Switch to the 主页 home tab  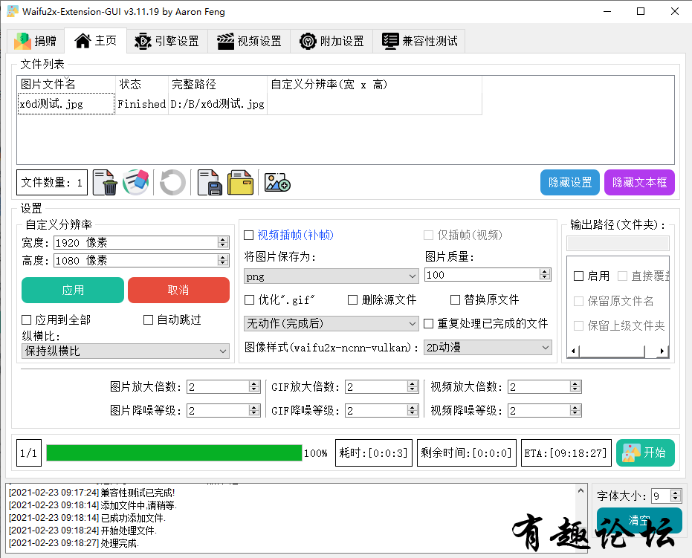coord(96,41)
